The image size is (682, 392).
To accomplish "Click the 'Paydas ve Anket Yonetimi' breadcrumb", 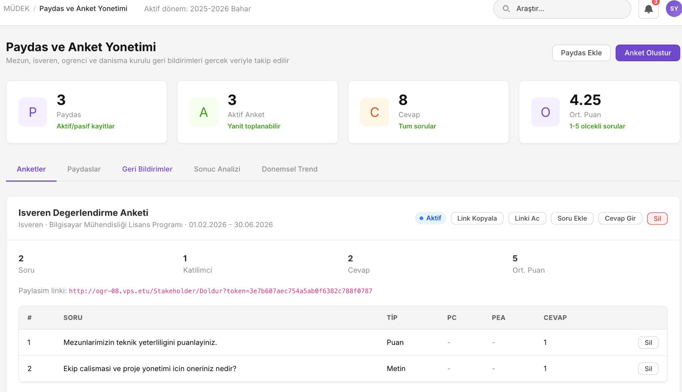I will tap(83, 9).
